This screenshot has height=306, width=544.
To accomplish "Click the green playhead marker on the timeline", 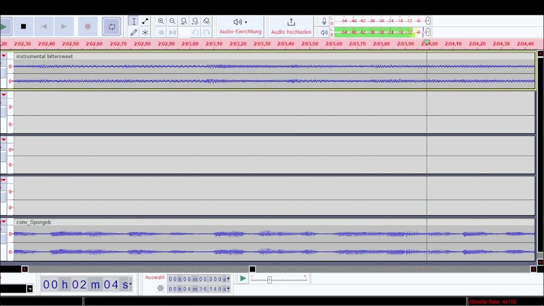I will [x=427, y=43].
